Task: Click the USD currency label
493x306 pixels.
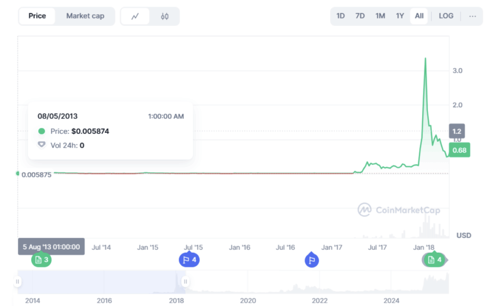Action: pos(464,235)
